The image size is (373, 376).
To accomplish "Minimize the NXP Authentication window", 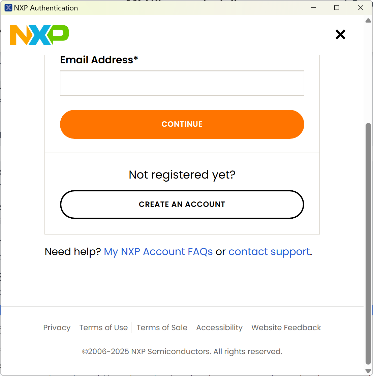I will point(313,8).
